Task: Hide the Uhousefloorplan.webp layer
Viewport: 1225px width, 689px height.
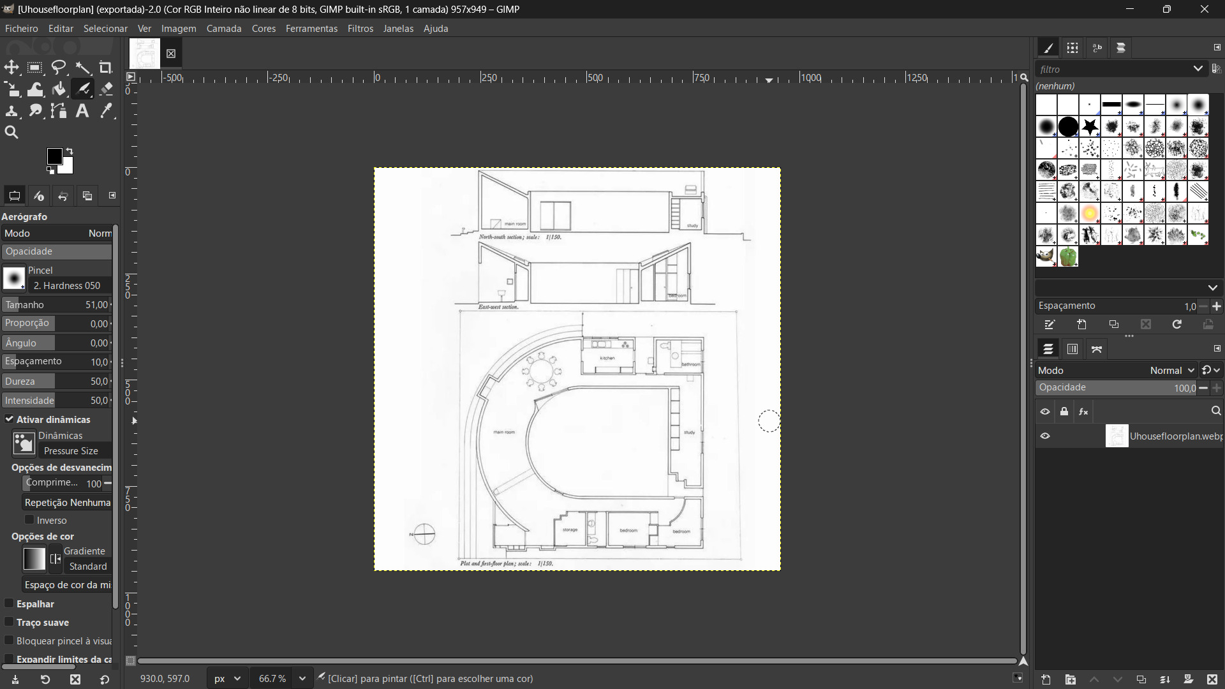Action: [1045, 436]
